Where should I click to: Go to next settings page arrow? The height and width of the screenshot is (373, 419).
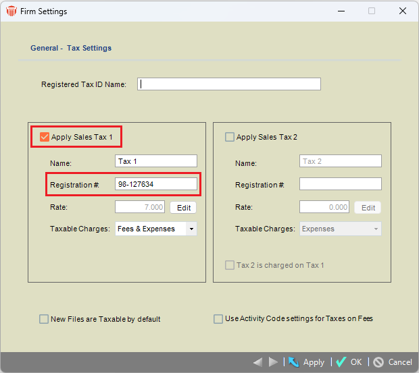click(273, 362)
